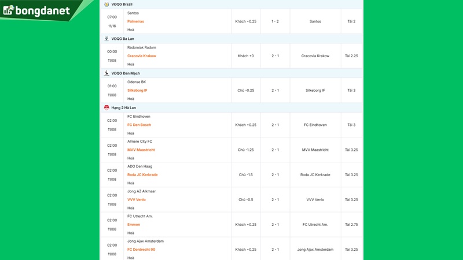Click the VĐQG Đan Mạch league icon
463x260 pixels.
click(106, 73)
